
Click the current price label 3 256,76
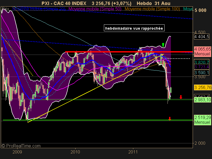[203, 87]
